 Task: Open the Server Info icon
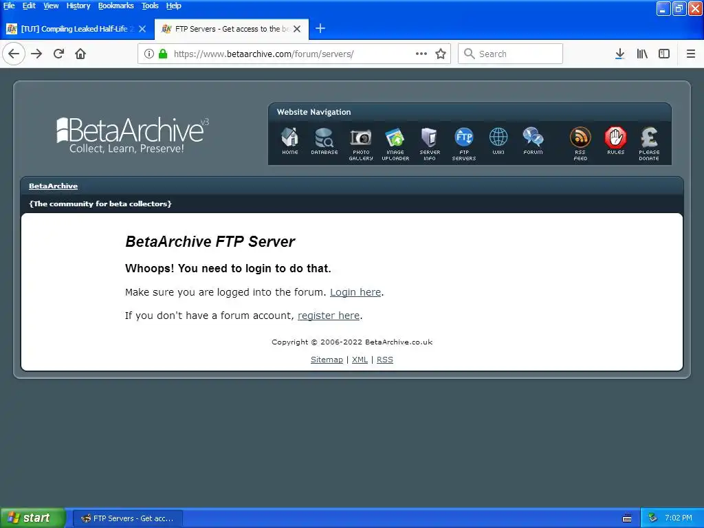pos(430,144)
